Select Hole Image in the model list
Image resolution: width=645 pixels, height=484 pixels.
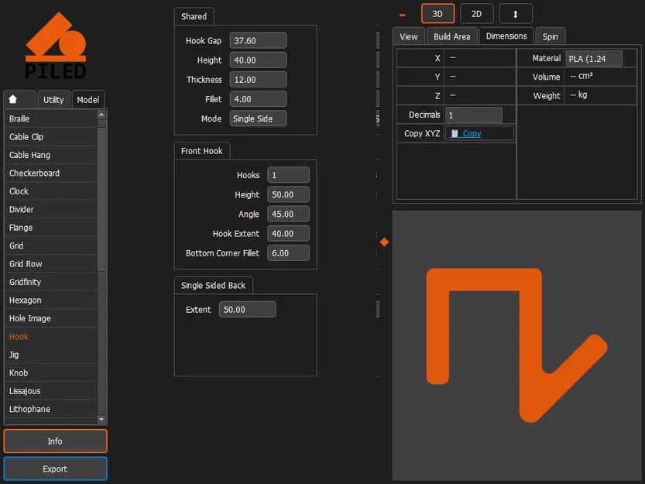coord(51,318)
